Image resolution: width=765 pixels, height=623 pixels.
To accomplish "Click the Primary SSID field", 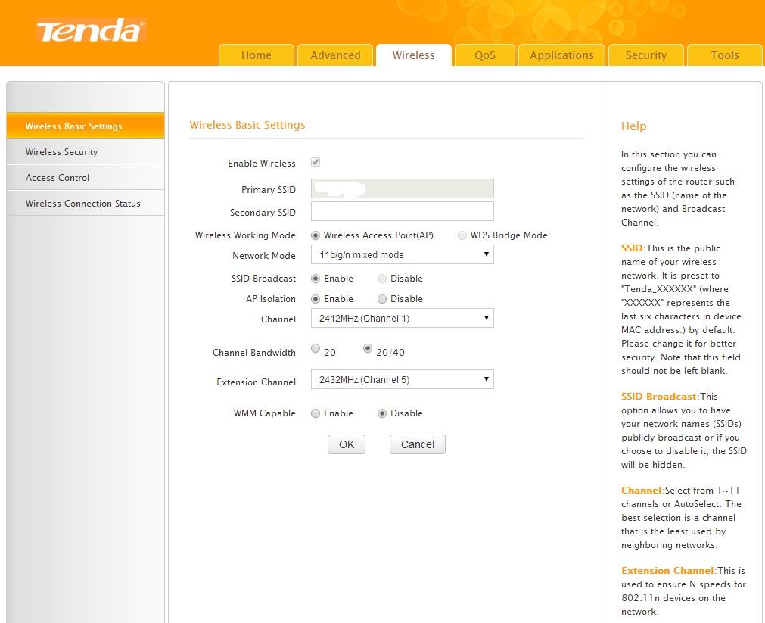I will coord(403,188).
